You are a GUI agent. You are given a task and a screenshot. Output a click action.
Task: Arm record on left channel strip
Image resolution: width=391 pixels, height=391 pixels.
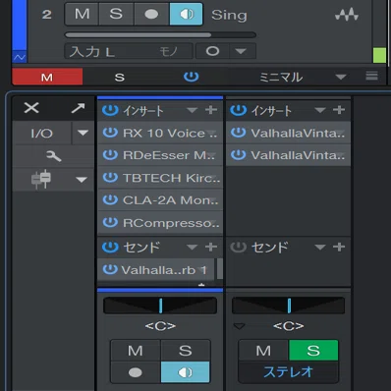point(136,372)
